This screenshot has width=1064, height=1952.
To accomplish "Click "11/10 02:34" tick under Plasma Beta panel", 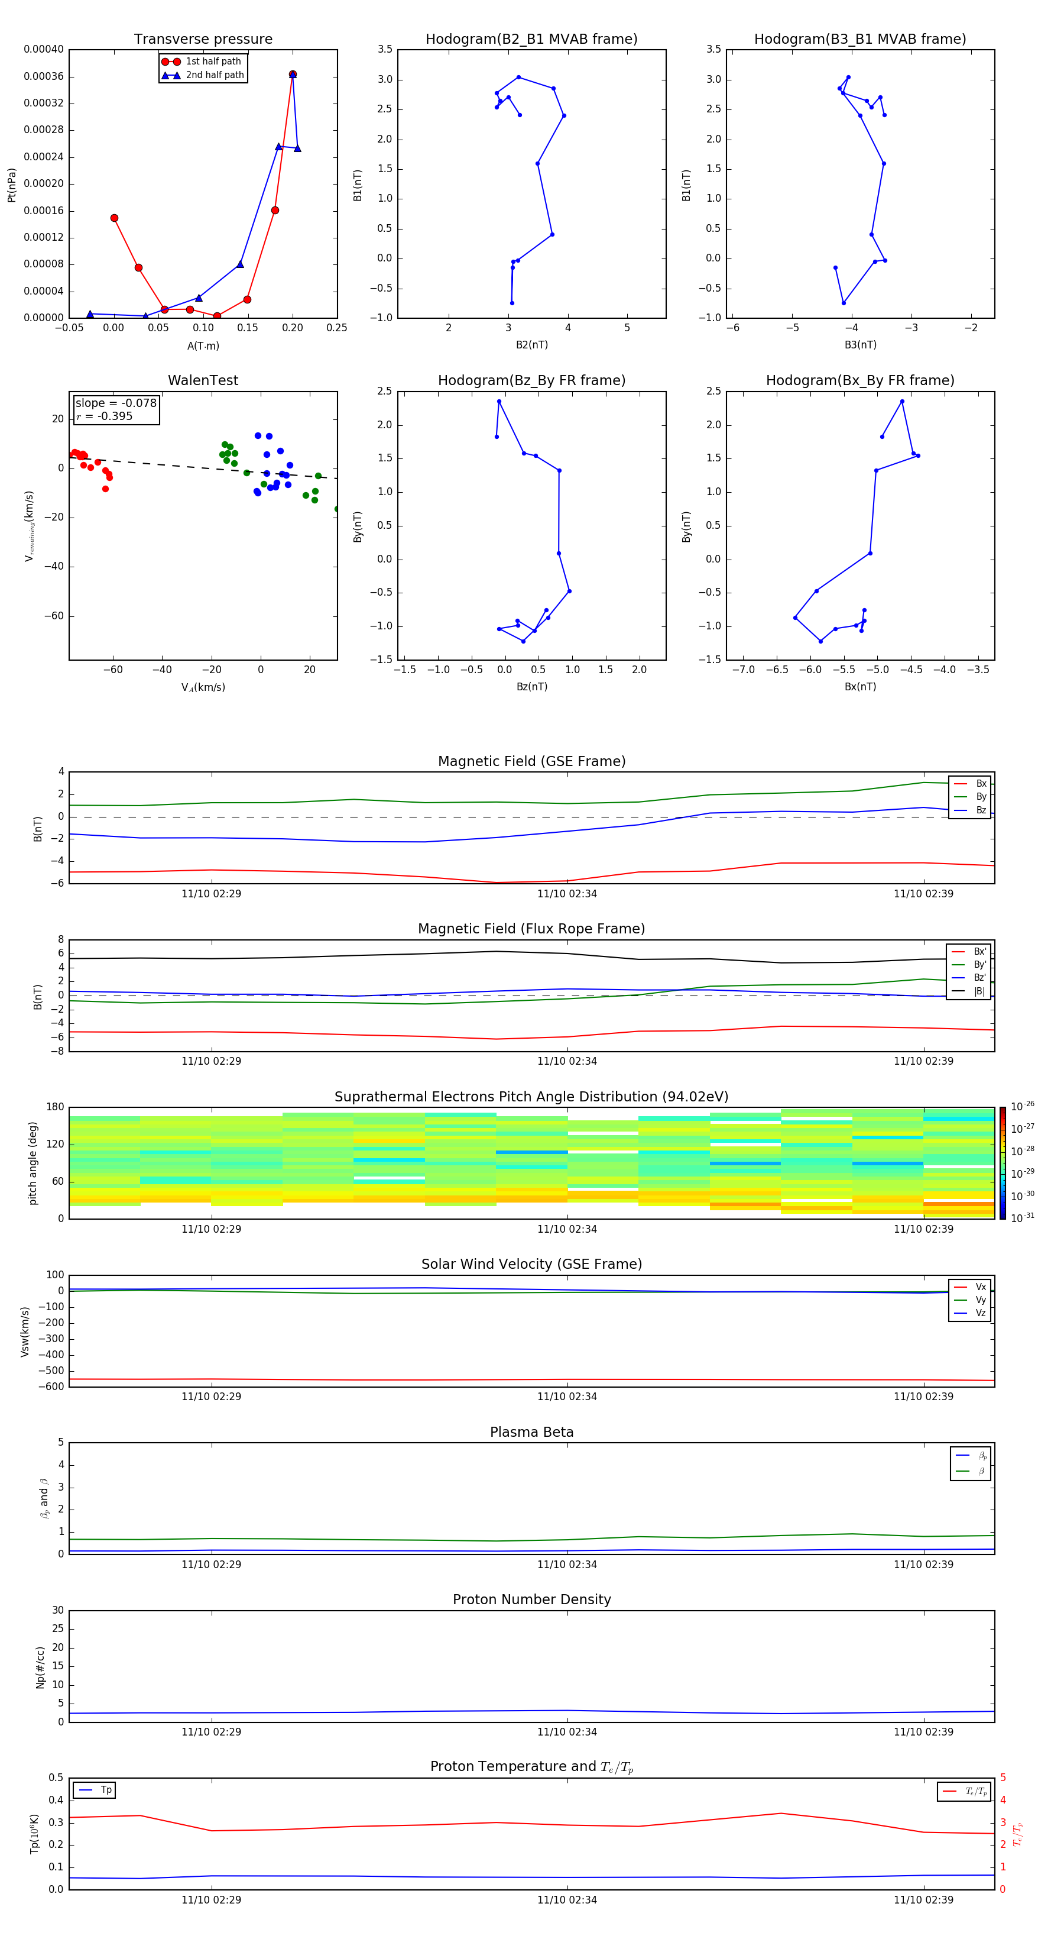I will [x=567, y=1565].
